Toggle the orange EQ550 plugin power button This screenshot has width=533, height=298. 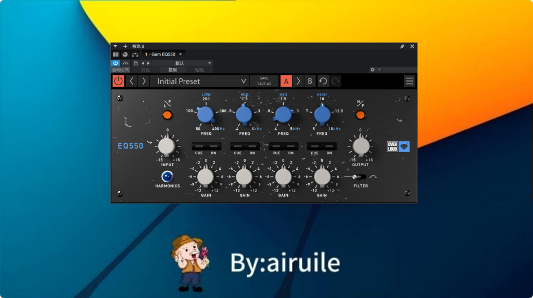[x=118, y=81]
